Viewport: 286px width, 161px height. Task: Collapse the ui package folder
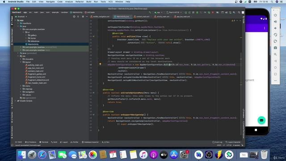click(24, 32)
